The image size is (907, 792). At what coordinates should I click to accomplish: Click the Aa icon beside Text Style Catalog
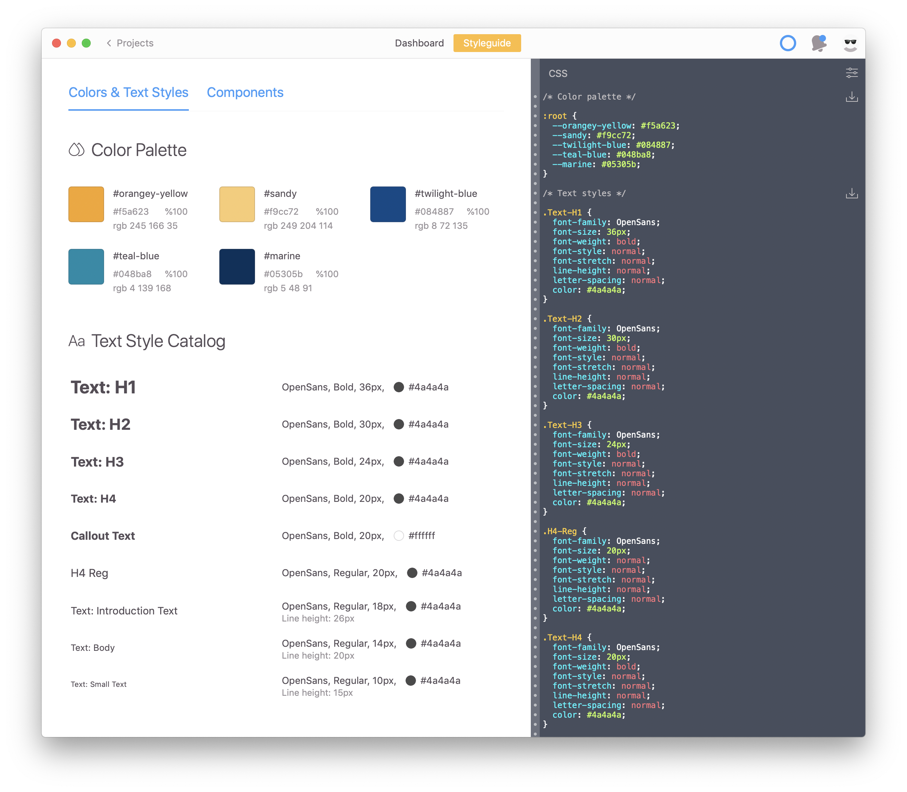point(77,341)
